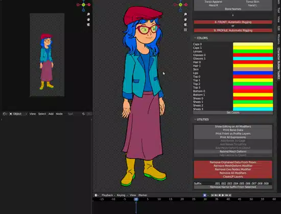281x214 pixels.
Task: Click B. FRONT: Automatic Rigging button
Action: pos(233,22)
